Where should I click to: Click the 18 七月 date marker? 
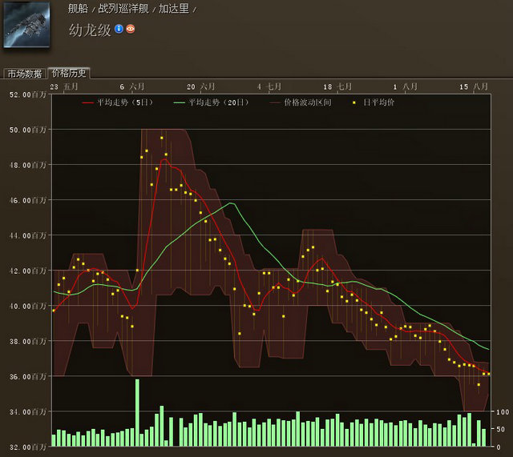338,86
